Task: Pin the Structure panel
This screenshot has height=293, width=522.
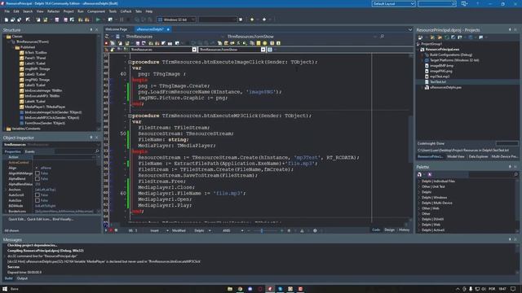Action: (91, 29)
